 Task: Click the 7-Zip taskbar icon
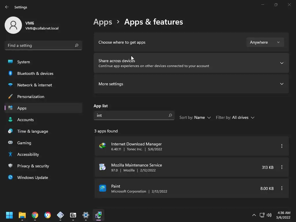[x=73, y=215]
